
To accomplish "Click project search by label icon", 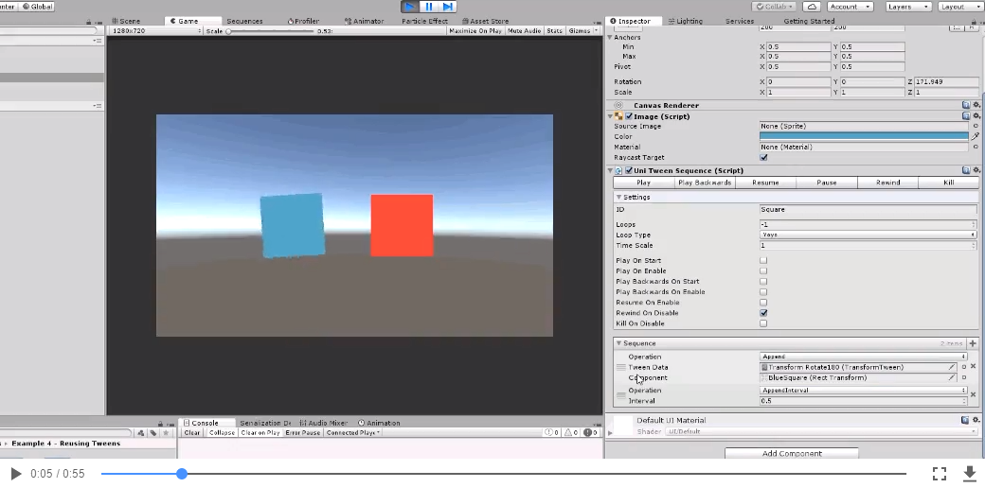I will click(x=152, y=433).
